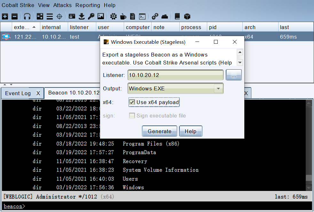Viewport: 314px width, 212px height.
Task: Click the dialog title bar app icon
Action: [x=106, y=42]
